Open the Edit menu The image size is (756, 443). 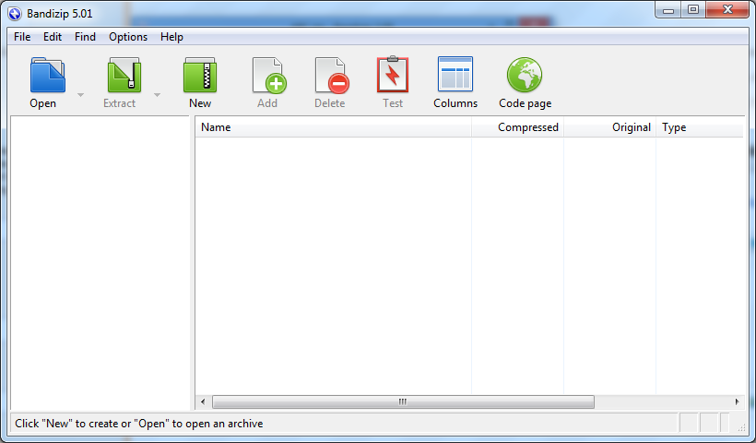click(x=53, y=37)
